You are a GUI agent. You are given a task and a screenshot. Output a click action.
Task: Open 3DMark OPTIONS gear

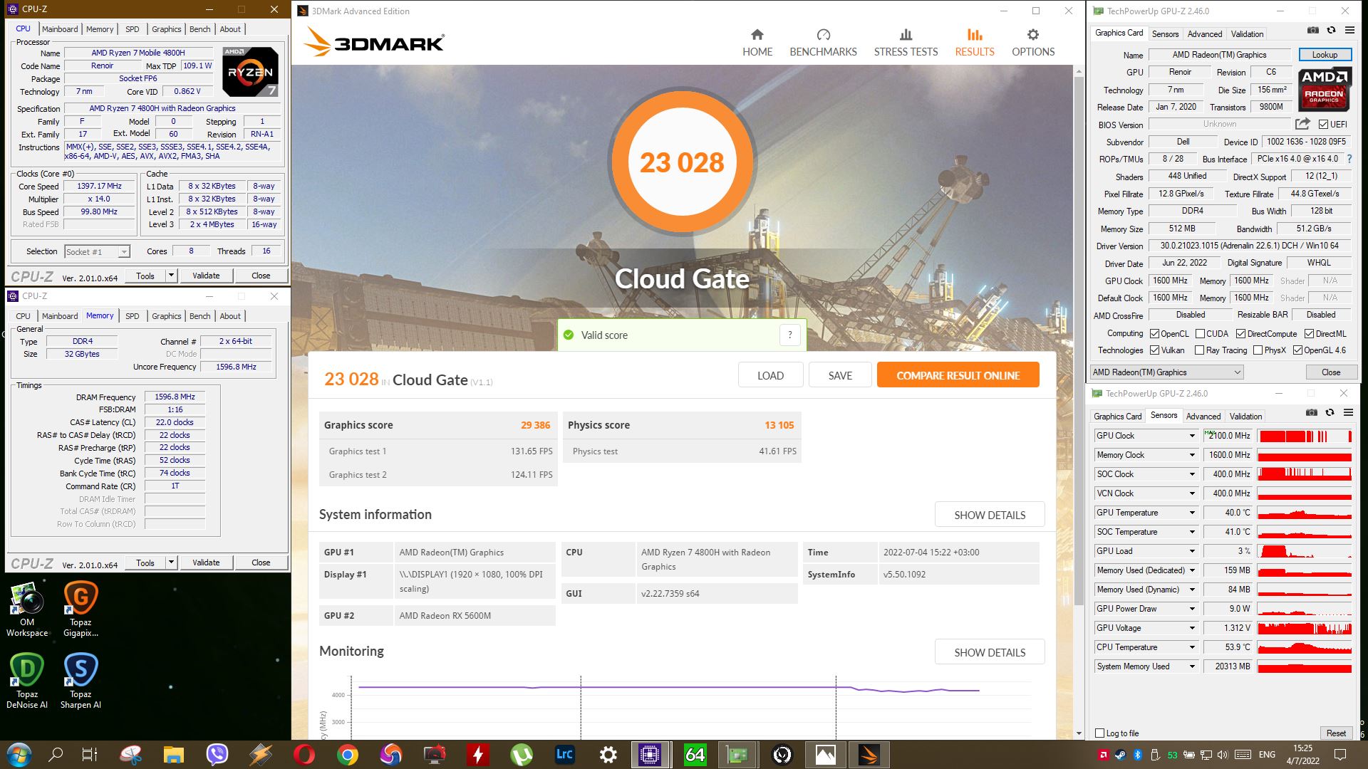pyautogui.click(x=1033, y=43)
